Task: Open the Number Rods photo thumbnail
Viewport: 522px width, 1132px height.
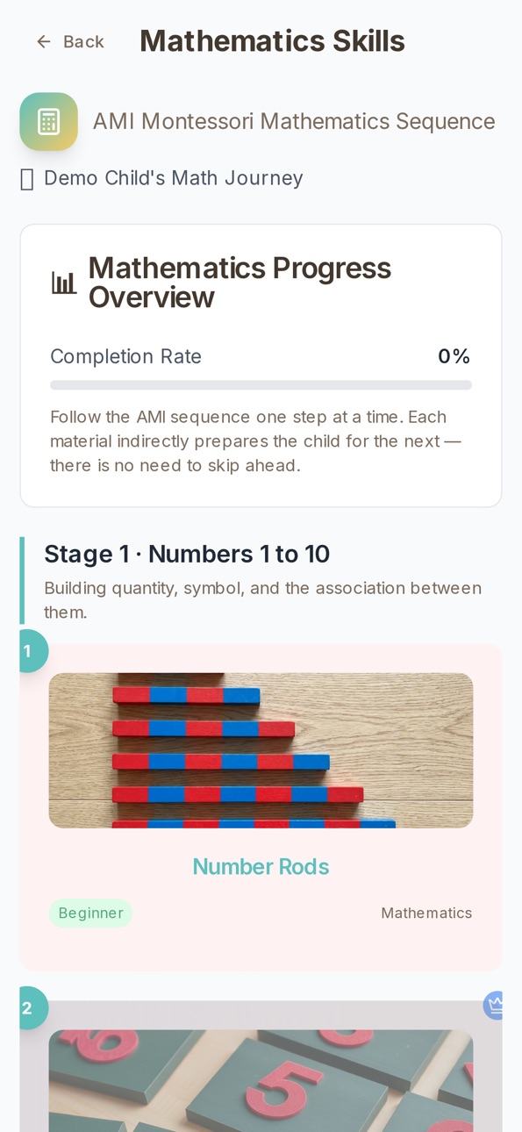Action: point(261,750)
